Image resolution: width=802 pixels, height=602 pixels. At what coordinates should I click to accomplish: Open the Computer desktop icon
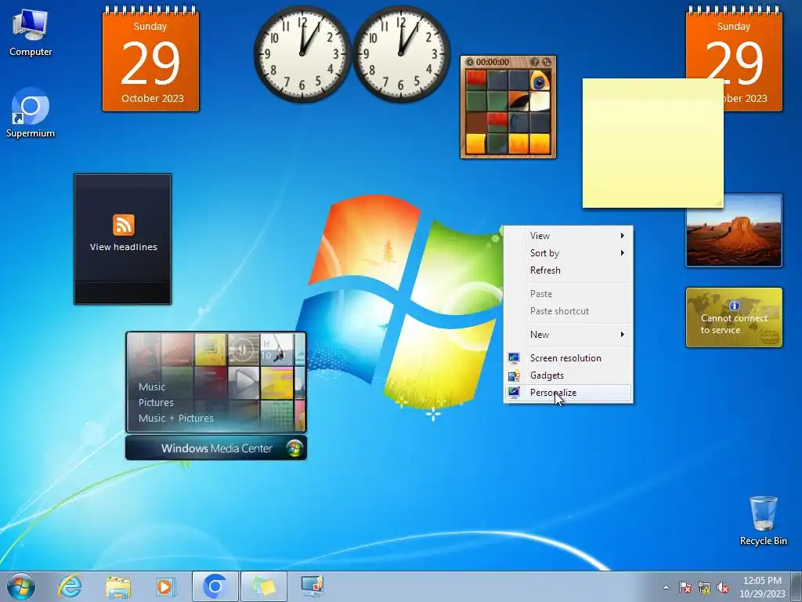pos(31,33)
